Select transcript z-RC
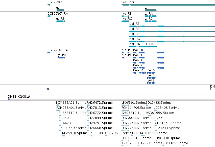This screenshot has width=215, height=147. [151, 21]
